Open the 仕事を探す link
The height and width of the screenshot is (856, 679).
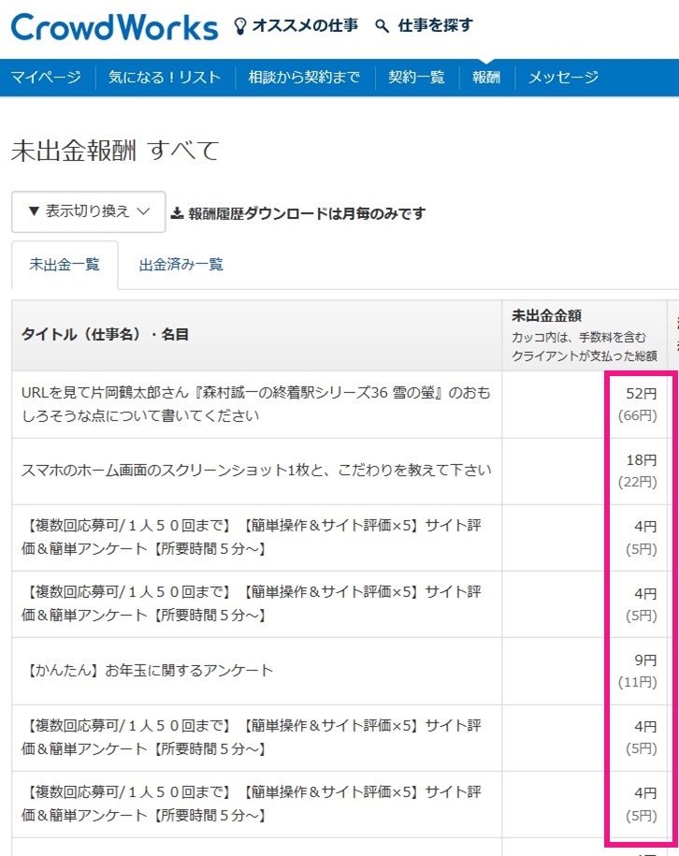coord(435,25)
